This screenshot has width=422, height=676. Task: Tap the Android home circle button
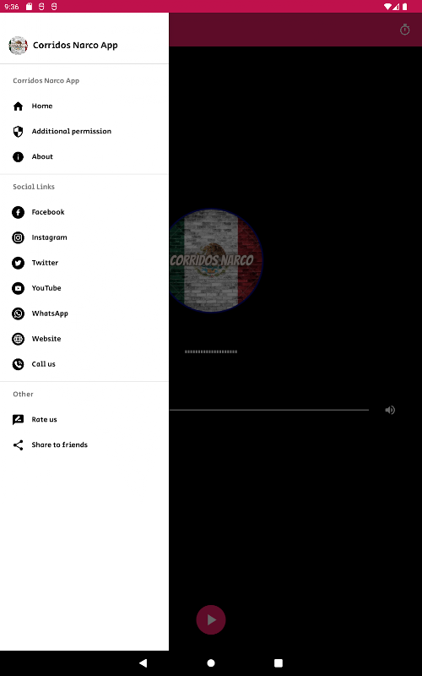click(x=211, y=663)
